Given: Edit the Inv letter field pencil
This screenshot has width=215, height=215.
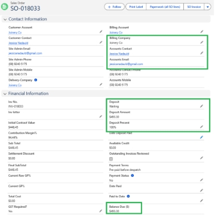Looking at the screenshot, I should [101, 116].
